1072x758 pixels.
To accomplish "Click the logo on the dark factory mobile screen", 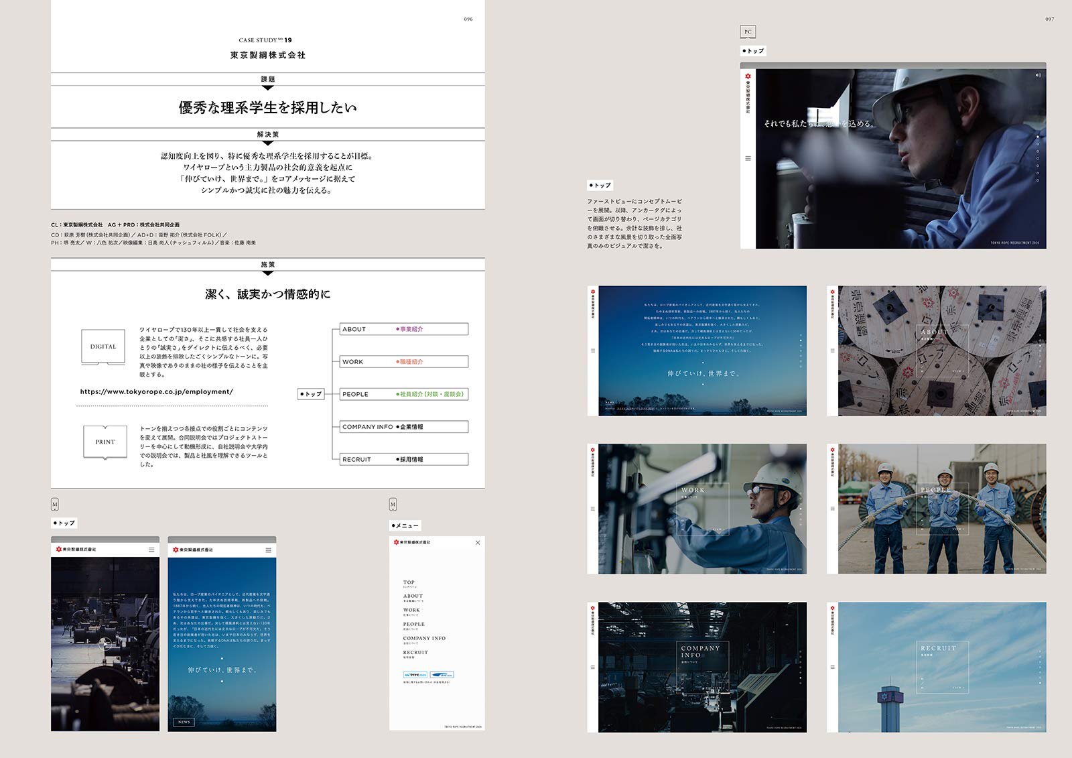I will click(x=76, y=550).
